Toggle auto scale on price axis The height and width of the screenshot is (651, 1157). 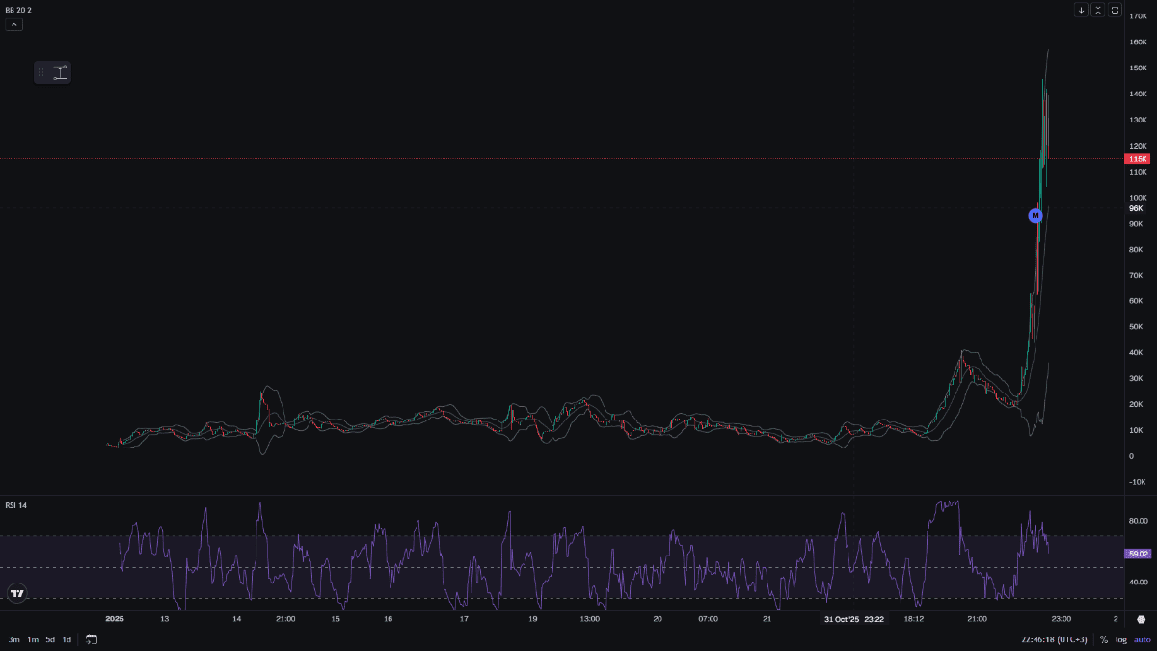coord(1142,639)
